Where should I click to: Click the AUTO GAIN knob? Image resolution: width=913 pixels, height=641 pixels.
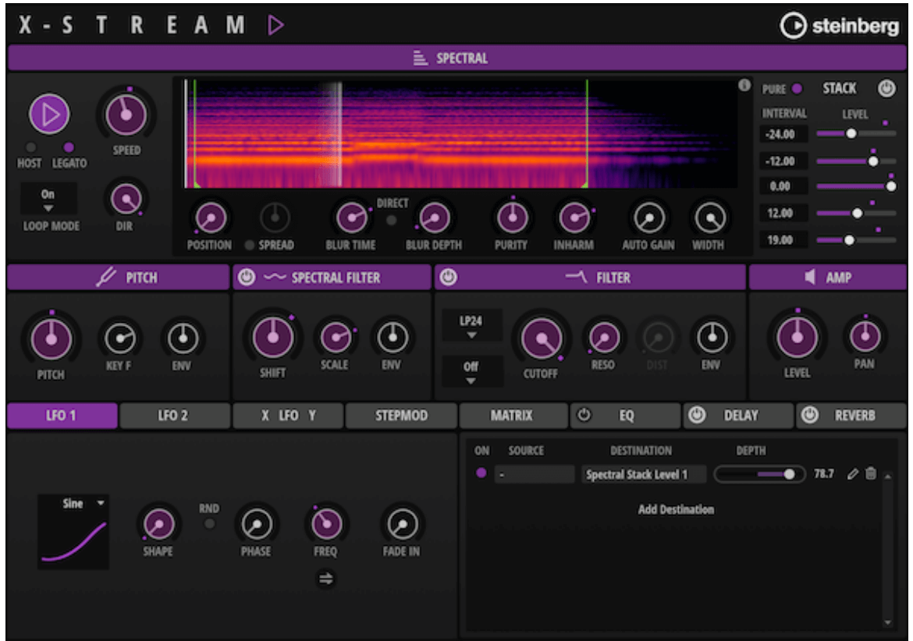pyautogui.click(x=648, y=218)
